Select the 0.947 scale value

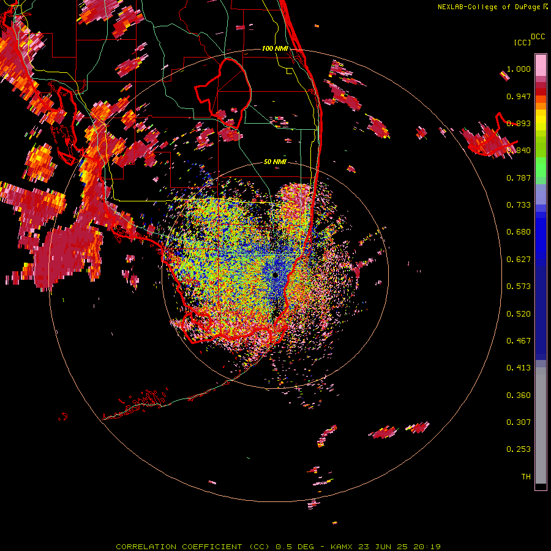click(519, 96)
